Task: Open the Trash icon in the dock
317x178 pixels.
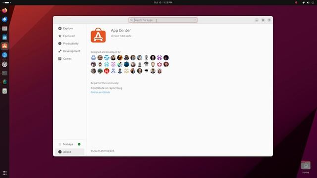Action: pyautogui.click(x=4, y=91)
